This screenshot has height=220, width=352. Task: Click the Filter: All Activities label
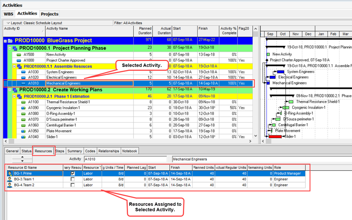[128, 23]
